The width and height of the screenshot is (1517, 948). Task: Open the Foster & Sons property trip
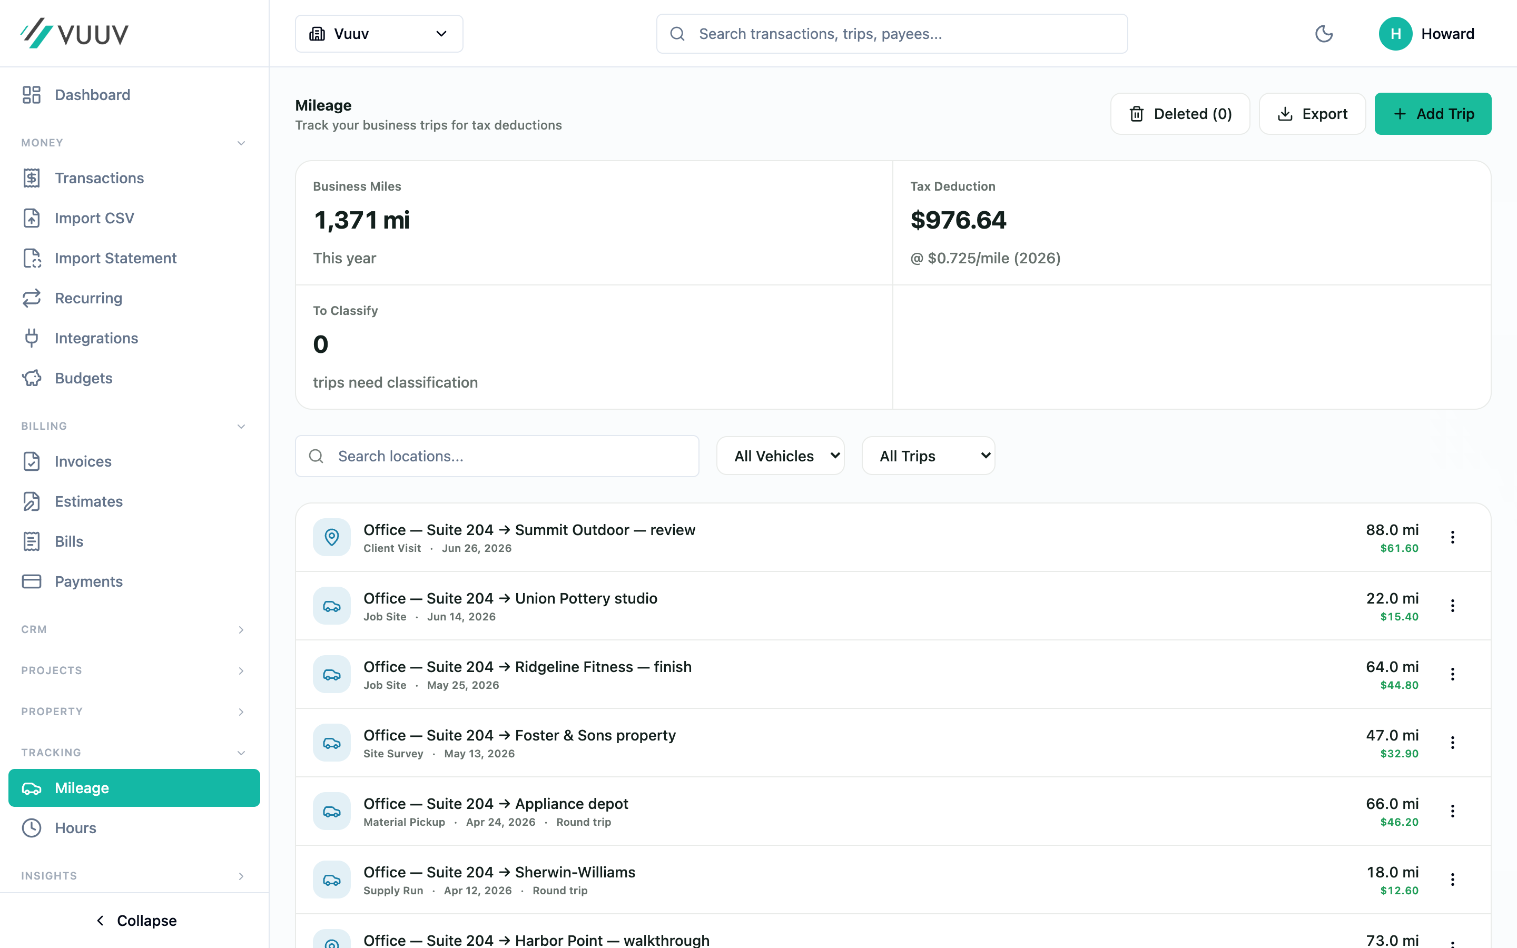point(893,743)
